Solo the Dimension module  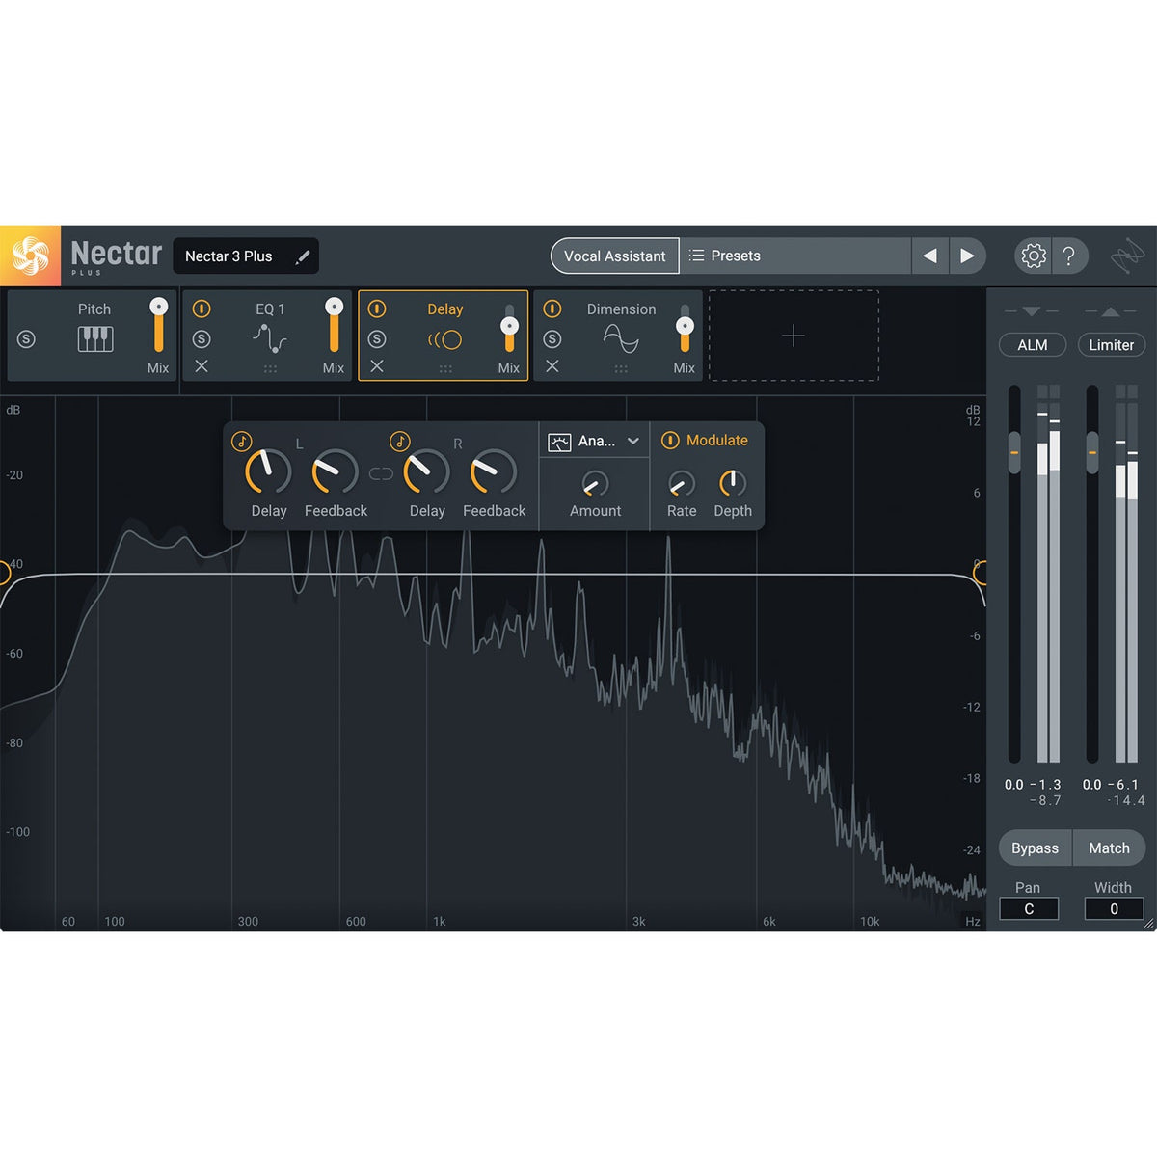click(x=552, y=339)
